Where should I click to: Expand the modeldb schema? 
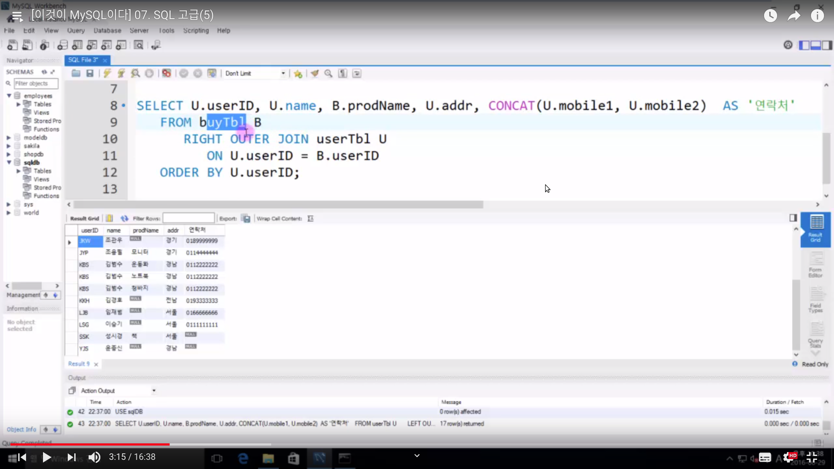[x=8, y=138]
